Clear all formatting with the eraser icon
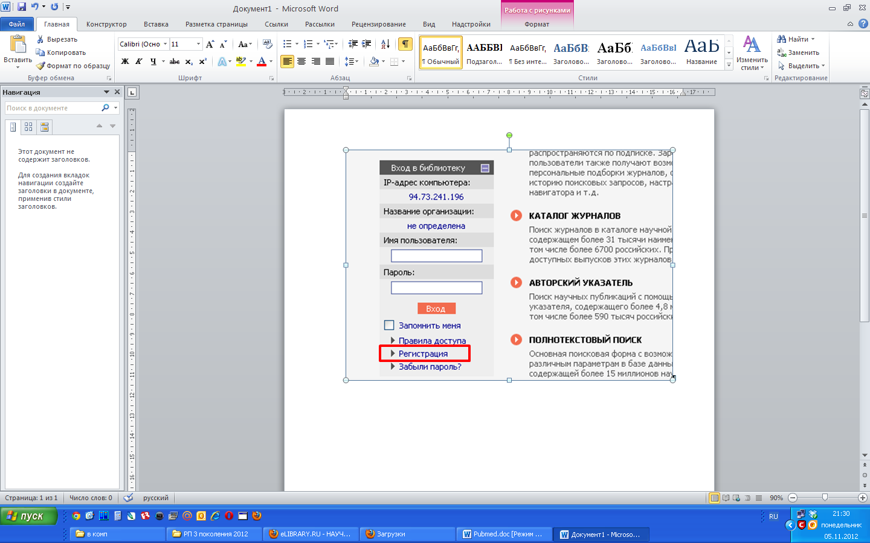This screenshot has width=870, height=543. (268, 44)
